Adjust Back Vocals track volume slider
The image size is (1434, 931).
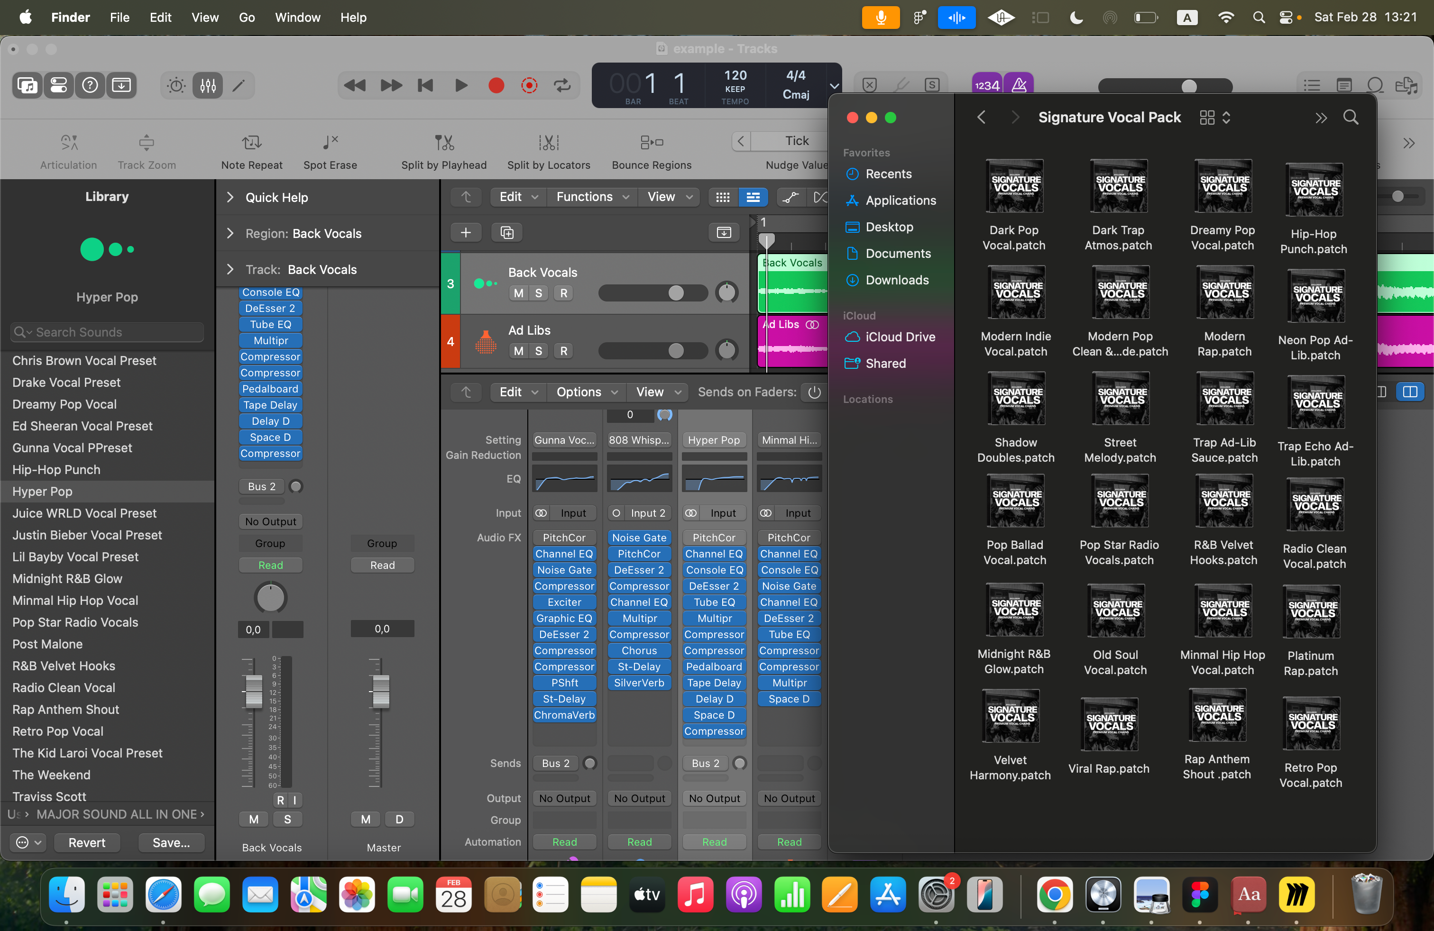pos(675,293)
